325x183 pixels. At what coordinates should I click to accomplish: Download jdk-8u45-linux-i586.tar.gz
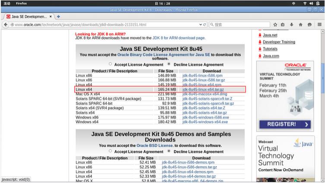pyautogui.click(x=204, y=80)
